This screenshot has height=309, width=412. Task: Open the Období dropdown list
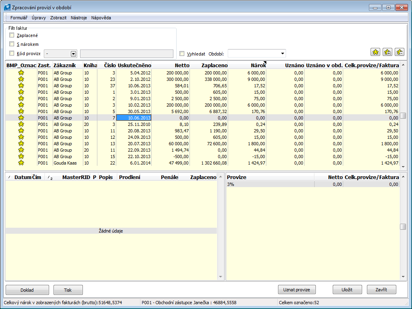click(283, 54)
